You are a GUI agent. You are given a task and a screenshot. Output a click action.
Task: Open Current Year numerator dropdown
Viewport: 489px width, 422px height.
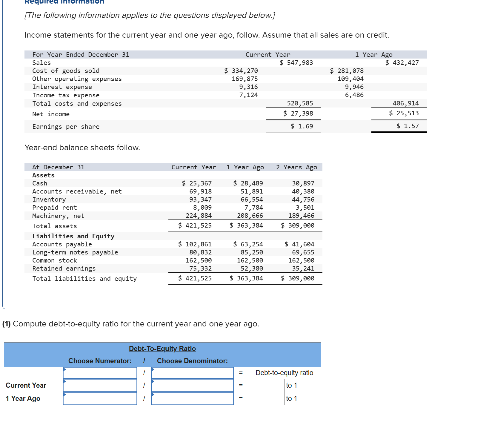click(100, 385)
